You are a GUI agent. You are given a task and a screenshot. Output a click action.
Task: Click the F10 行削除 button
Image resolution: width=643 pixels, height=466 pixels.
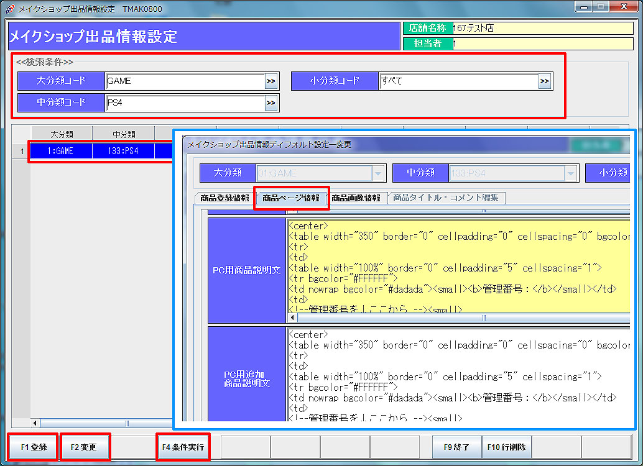[506, 447]
